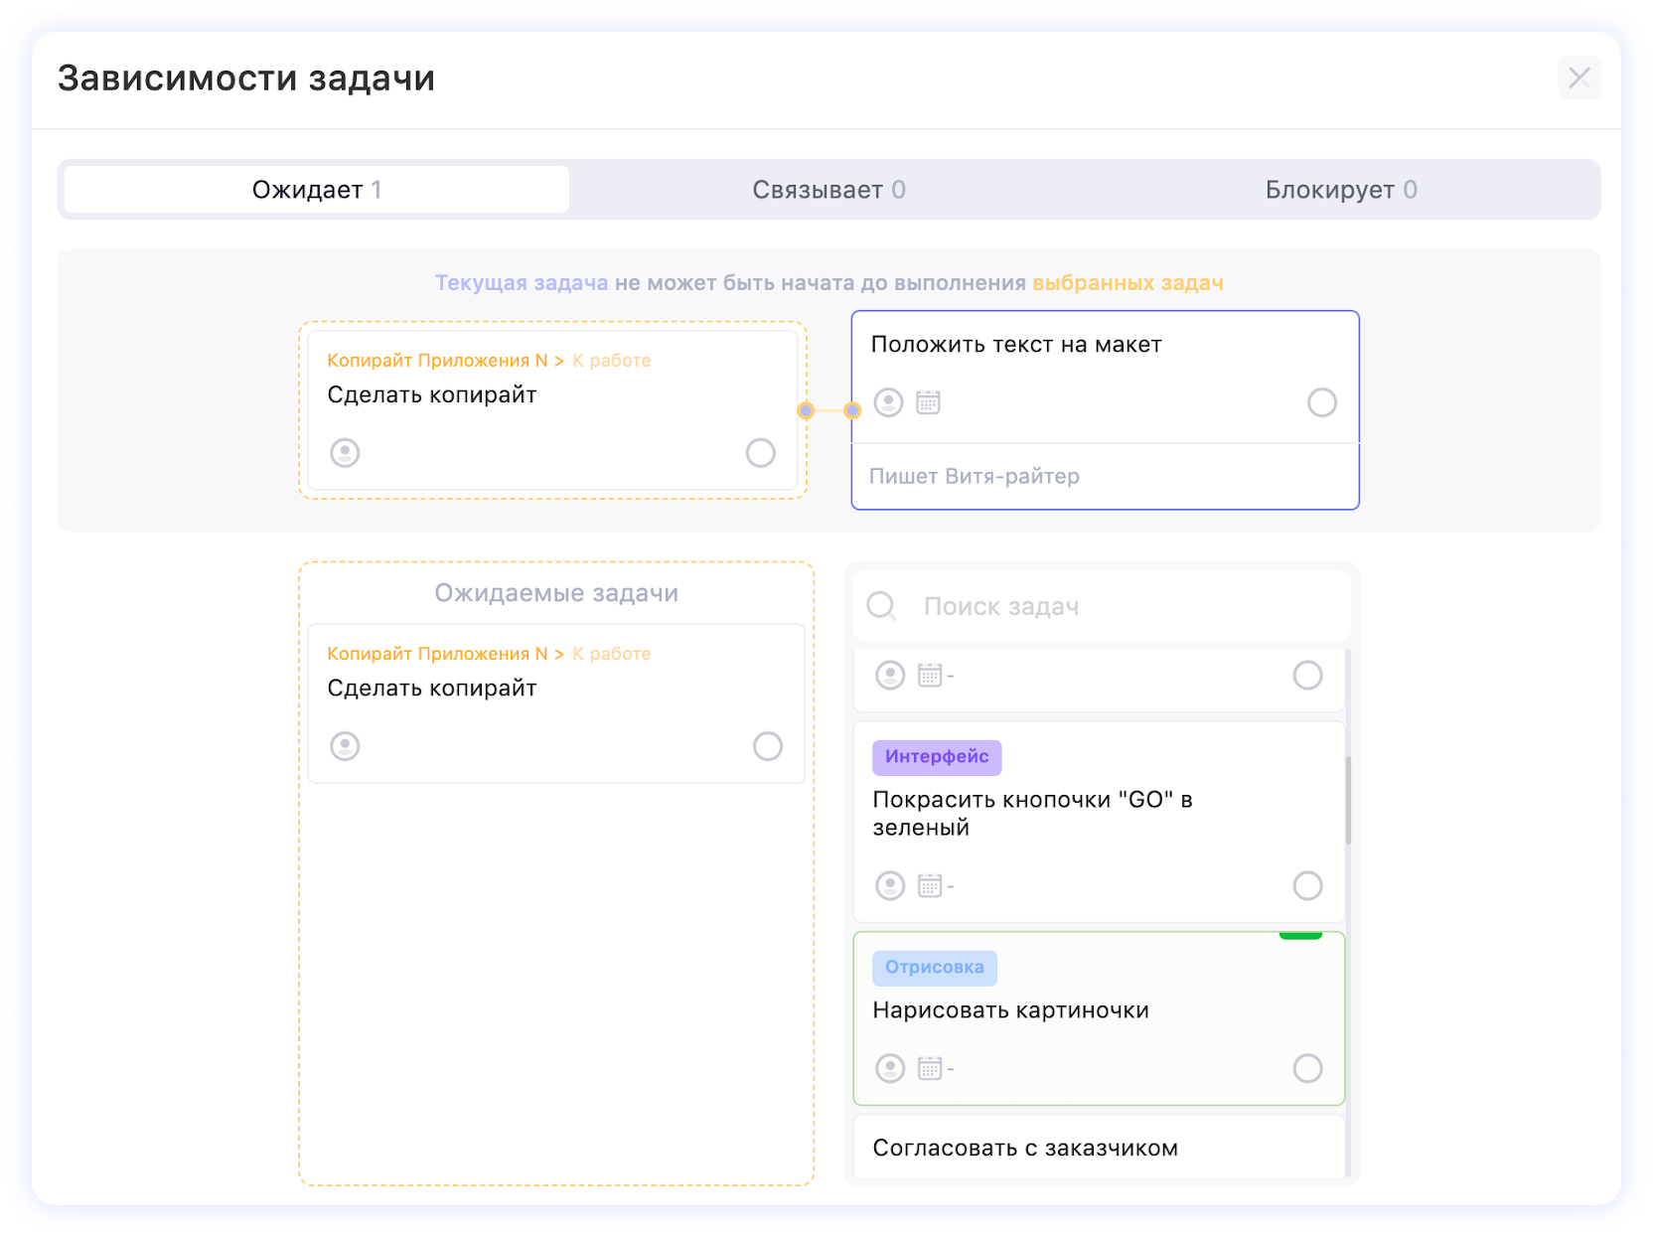
Task: Click assignee icon on 'Покрасить кнопочки' task
Action: pos(890,885)
